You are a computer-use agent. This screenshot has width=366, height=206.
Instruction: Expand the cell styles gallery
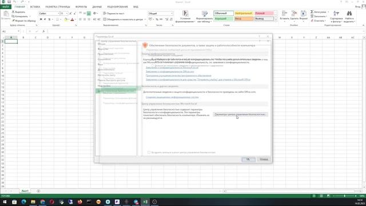[276, 21]
